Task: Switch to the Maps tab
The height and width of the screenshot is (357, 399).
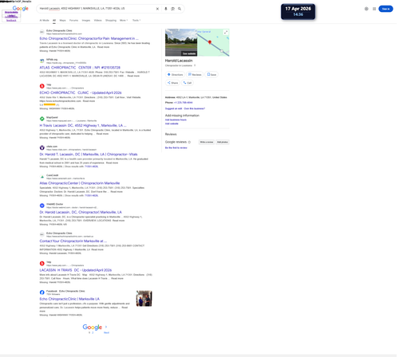Action: click(x=63, y=20)
